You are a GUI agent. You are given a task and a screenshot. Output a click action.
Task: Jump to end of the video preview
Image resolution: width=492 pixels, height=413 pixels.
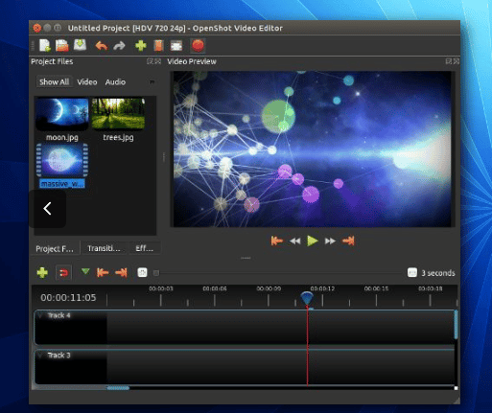tap(348, 241)
